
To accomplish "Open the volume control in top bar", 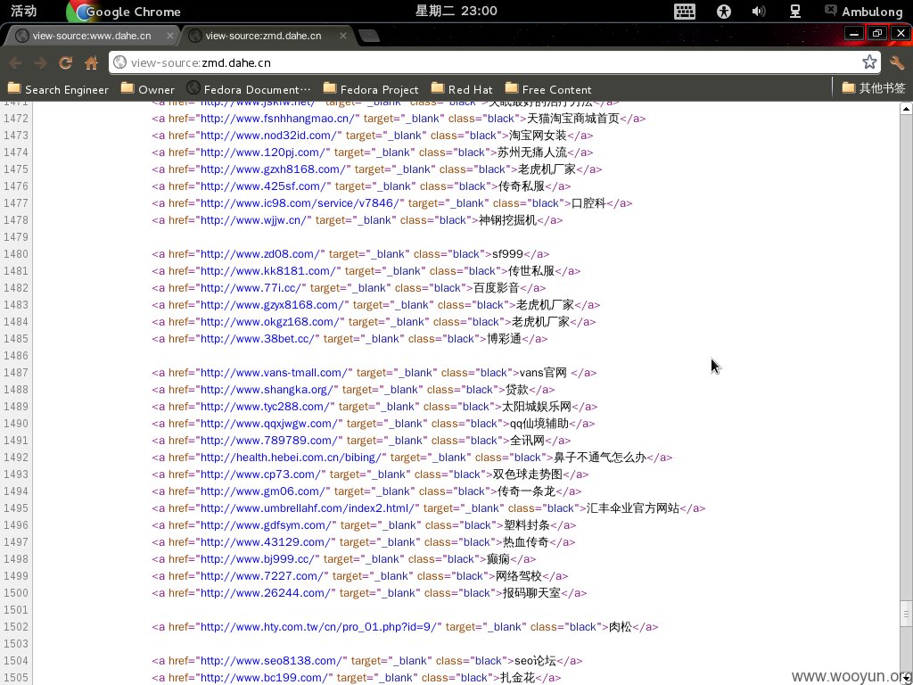I will 758,11.
